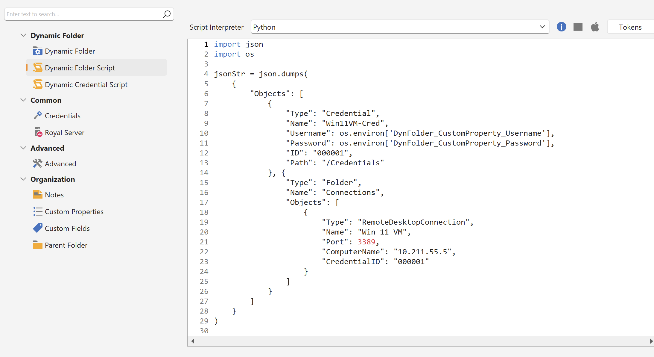Click the Custom Fields tag icon
Image resolution: width=654 pixels, height=357 pixels.
pos(37,228)
